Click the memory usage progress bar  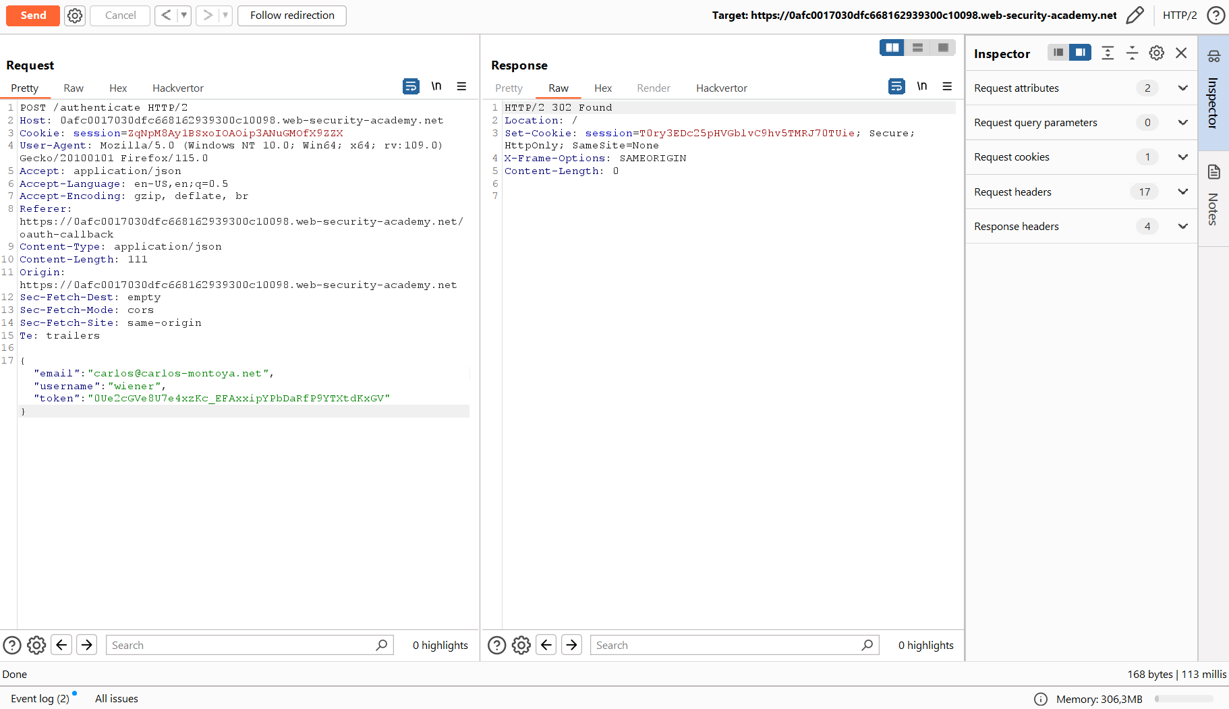pos(1184,700)
